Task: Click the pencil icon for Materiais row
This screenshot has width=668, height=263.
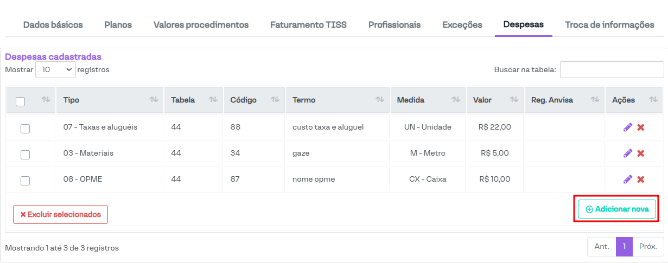Action: click(628, 153)
